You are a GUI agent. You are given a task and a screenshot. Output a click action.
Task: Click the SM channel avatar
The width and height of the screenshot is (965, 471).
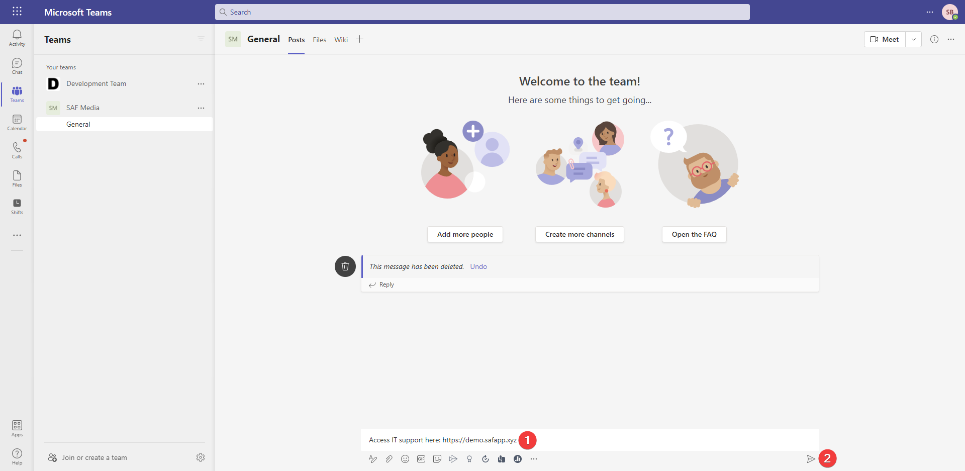(x=233, y=39)
